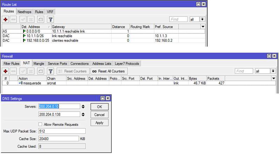Switch to the Routes tab
The image size is (280, 155).
click(x=9, y=11)
